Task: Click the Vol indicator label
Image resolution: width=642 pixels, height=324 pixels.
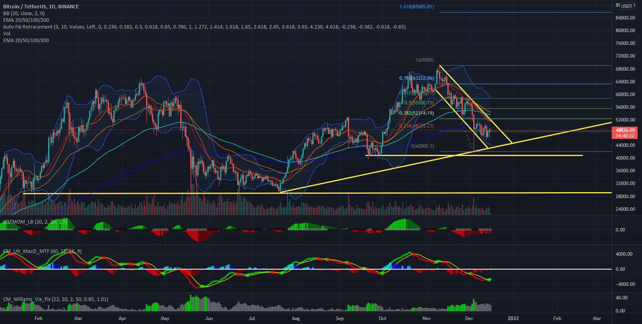Action: tap(7, 33)
